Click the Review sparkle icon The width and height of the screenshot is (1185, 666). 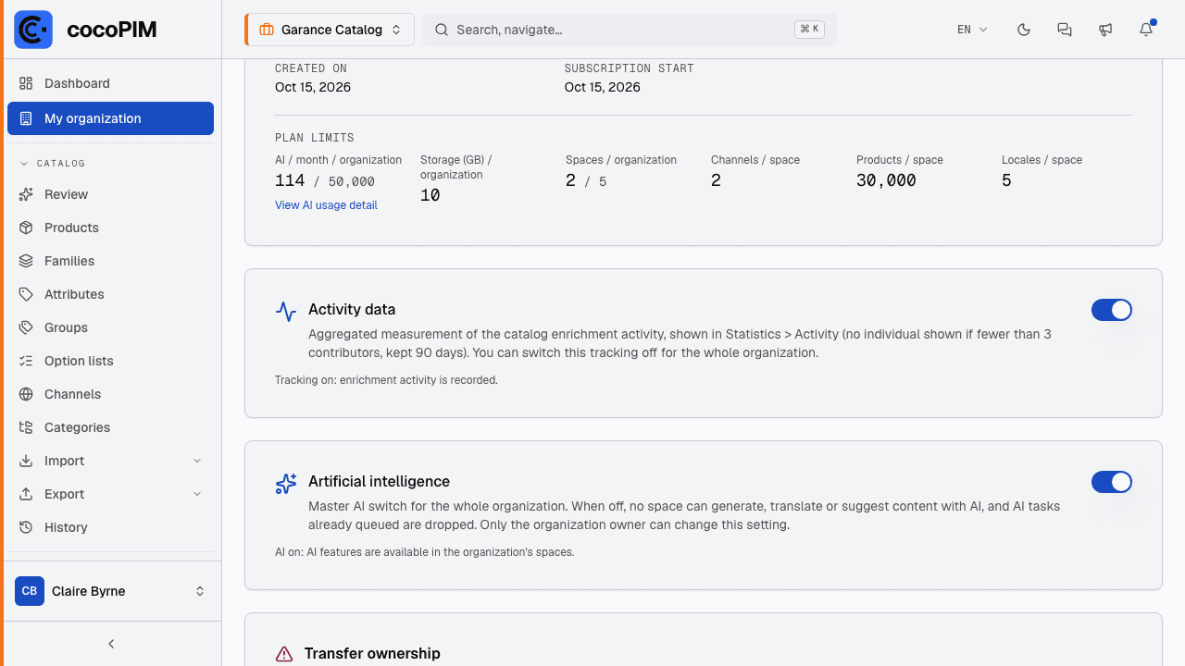pyautogui.click(x=26, y=194)
